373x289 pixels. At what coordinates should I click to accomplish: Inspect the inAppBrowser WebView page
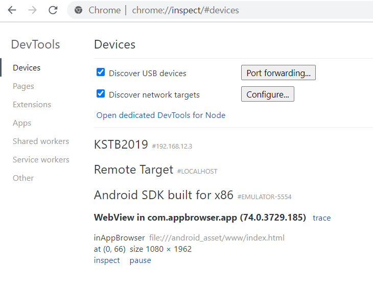pyautogui.click(x=107, y=260)
